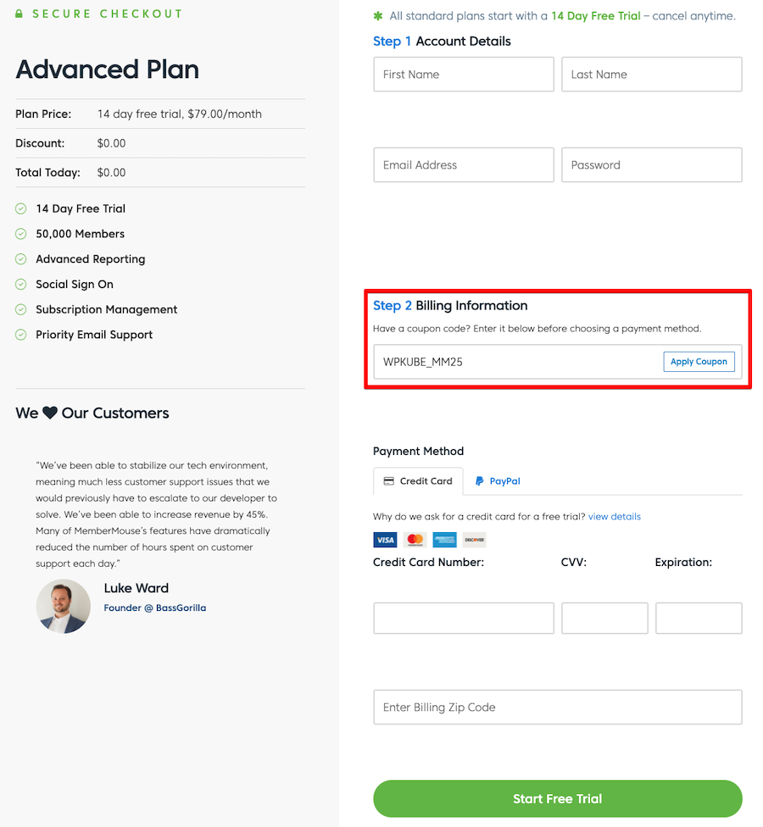Click the American Express logo
Viewport: 763px width, 827px height.
(445, 540)
